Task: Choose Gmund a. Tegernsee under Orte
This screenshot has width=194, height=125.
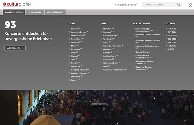Action: [x=112, y=46]
